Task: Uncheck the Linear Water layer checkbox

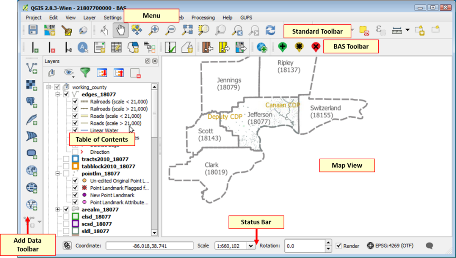Action: (x=75, y=130)
